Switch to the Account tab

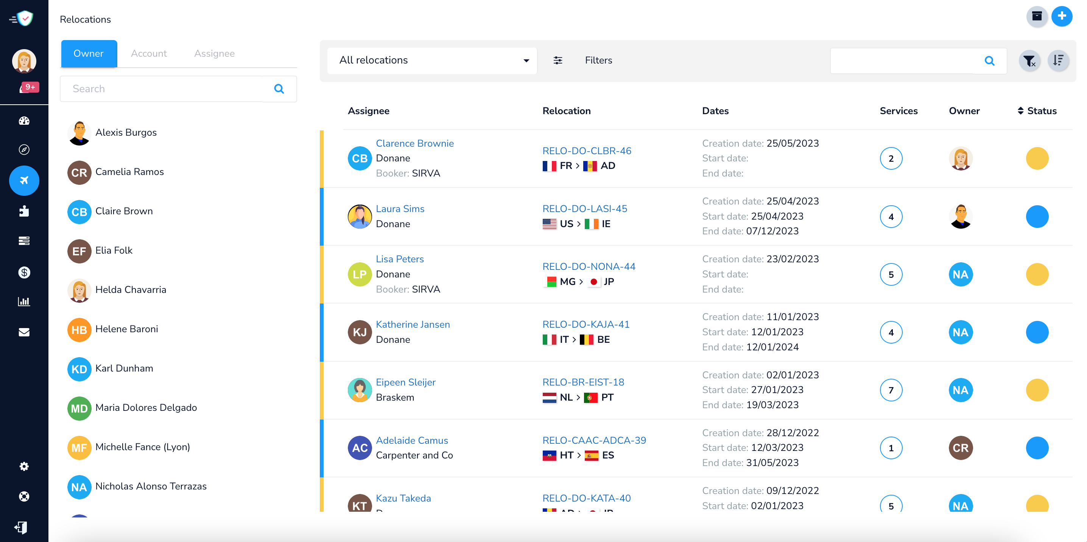(x=148, y=54)
